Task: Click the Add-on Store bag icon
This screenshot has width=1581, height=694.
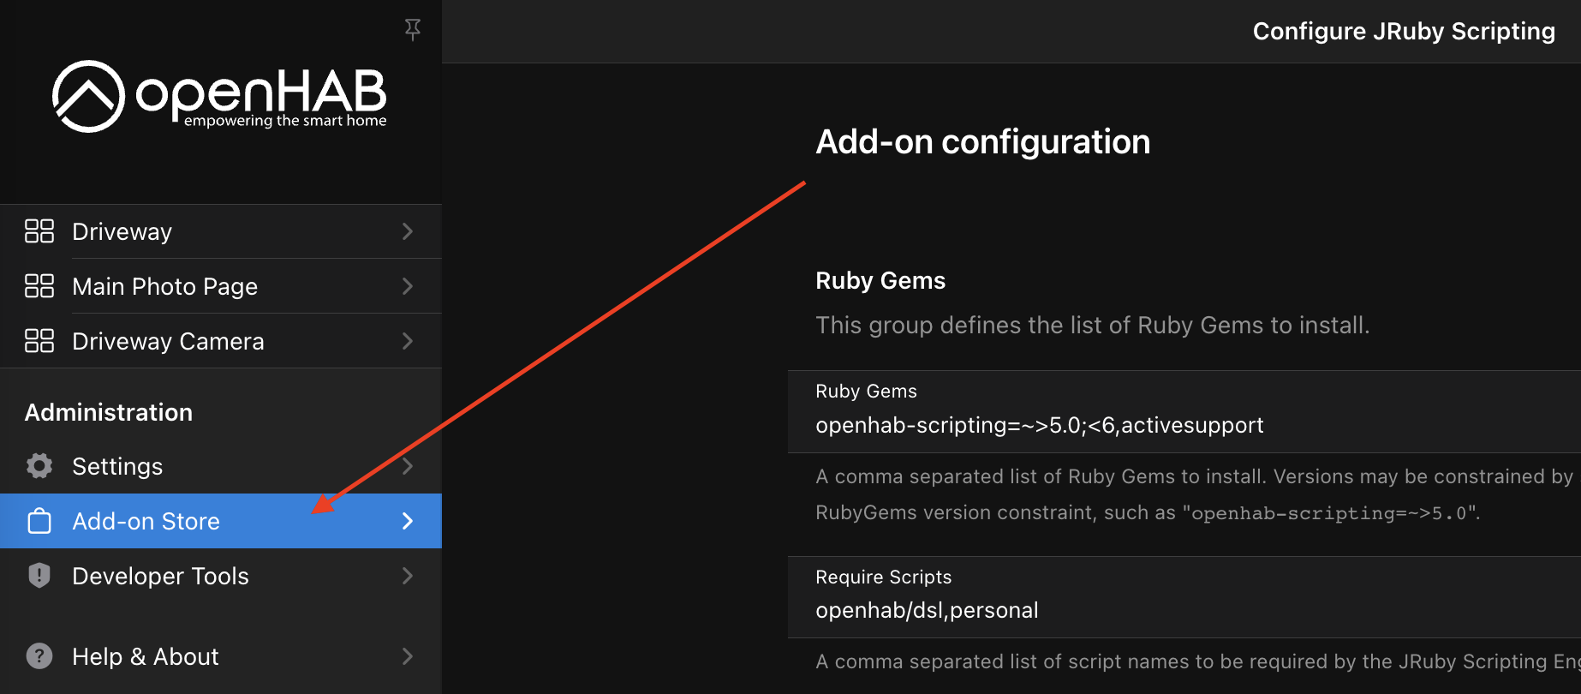Action: [x=39, y=520]
